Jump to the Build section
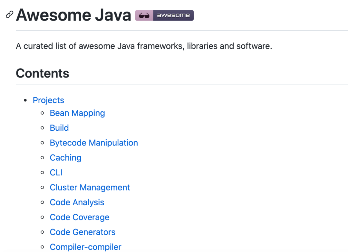 59,128
